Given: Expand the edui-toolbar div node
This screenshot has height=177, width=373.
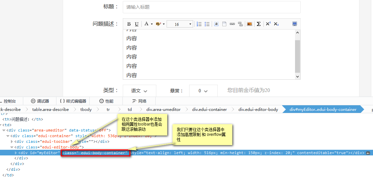Looking at the screenshot, I should [12, 141].
